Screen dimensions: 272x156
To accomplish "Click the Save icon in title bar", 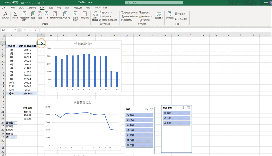I will (22, 3).
